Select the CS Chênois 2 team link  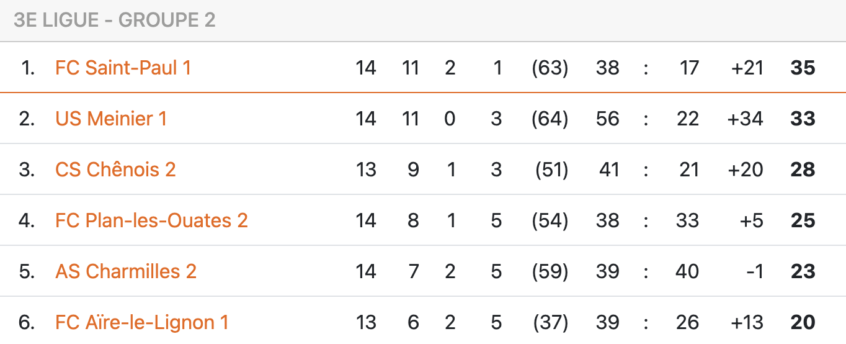pyautogui.click(x=115, y=170)
